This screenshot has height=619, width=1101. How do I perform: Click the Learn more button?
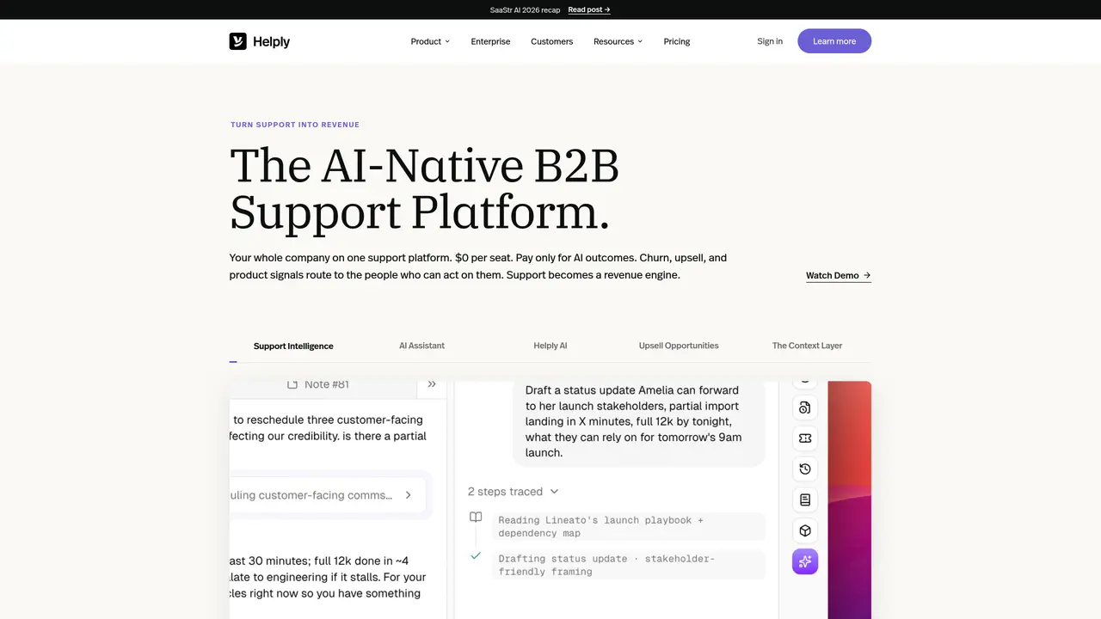834,41
